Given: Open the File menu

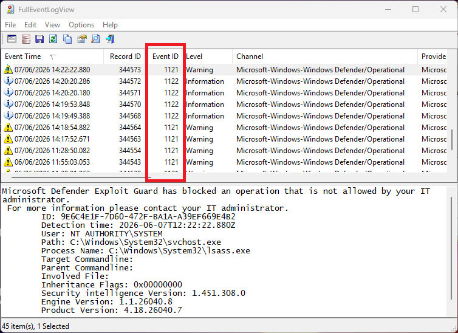Looking at the screenshot, I should coord(10,25).
